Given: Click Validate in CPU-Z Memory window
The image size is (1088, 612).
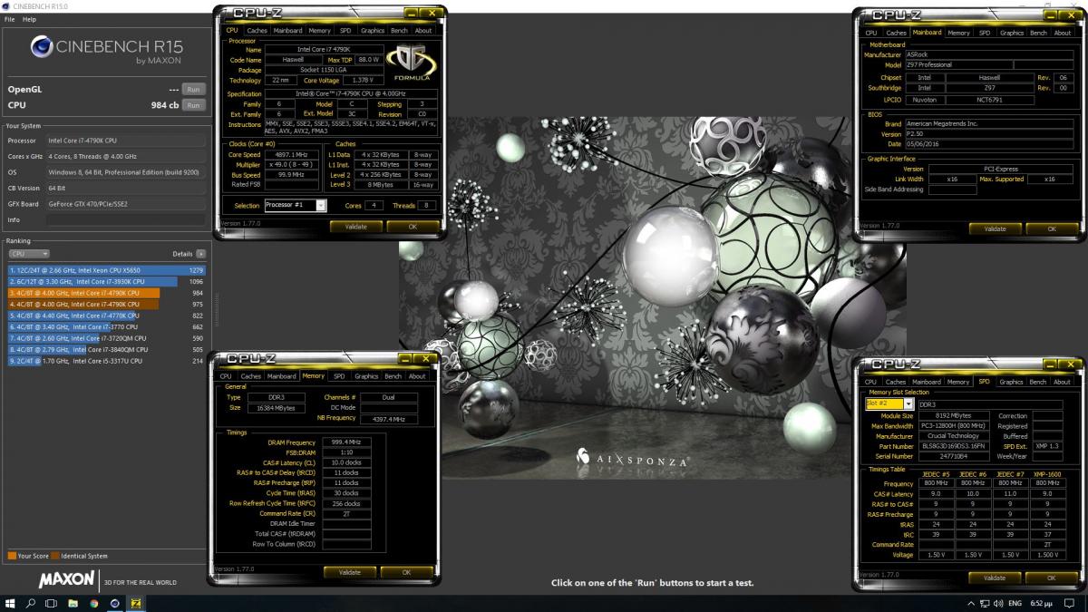Looking at the screenshot, I should click(349, 572).
